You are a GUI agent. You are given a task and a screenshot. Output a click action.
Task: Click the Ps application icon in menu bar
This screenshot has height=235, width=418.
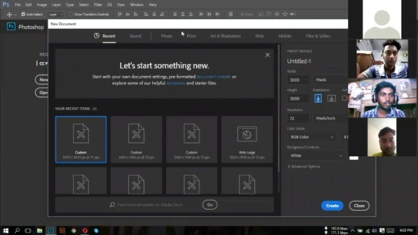(x=6, y=5)
